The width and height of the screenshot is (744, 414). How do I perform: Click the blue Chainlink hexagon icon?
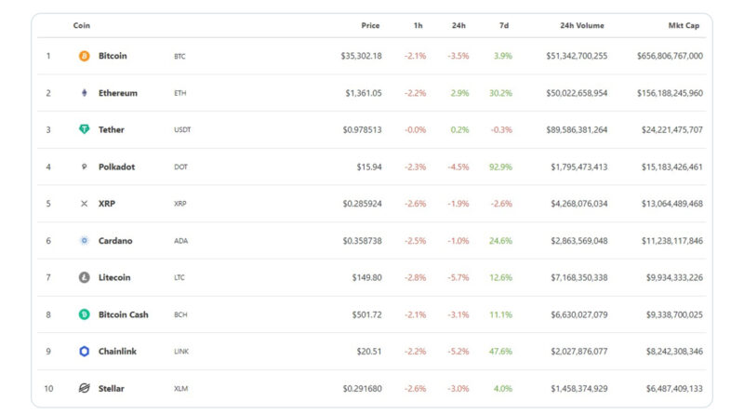coord(84,352)
